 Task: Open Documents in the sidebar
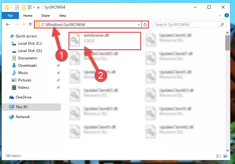[24, 58]
